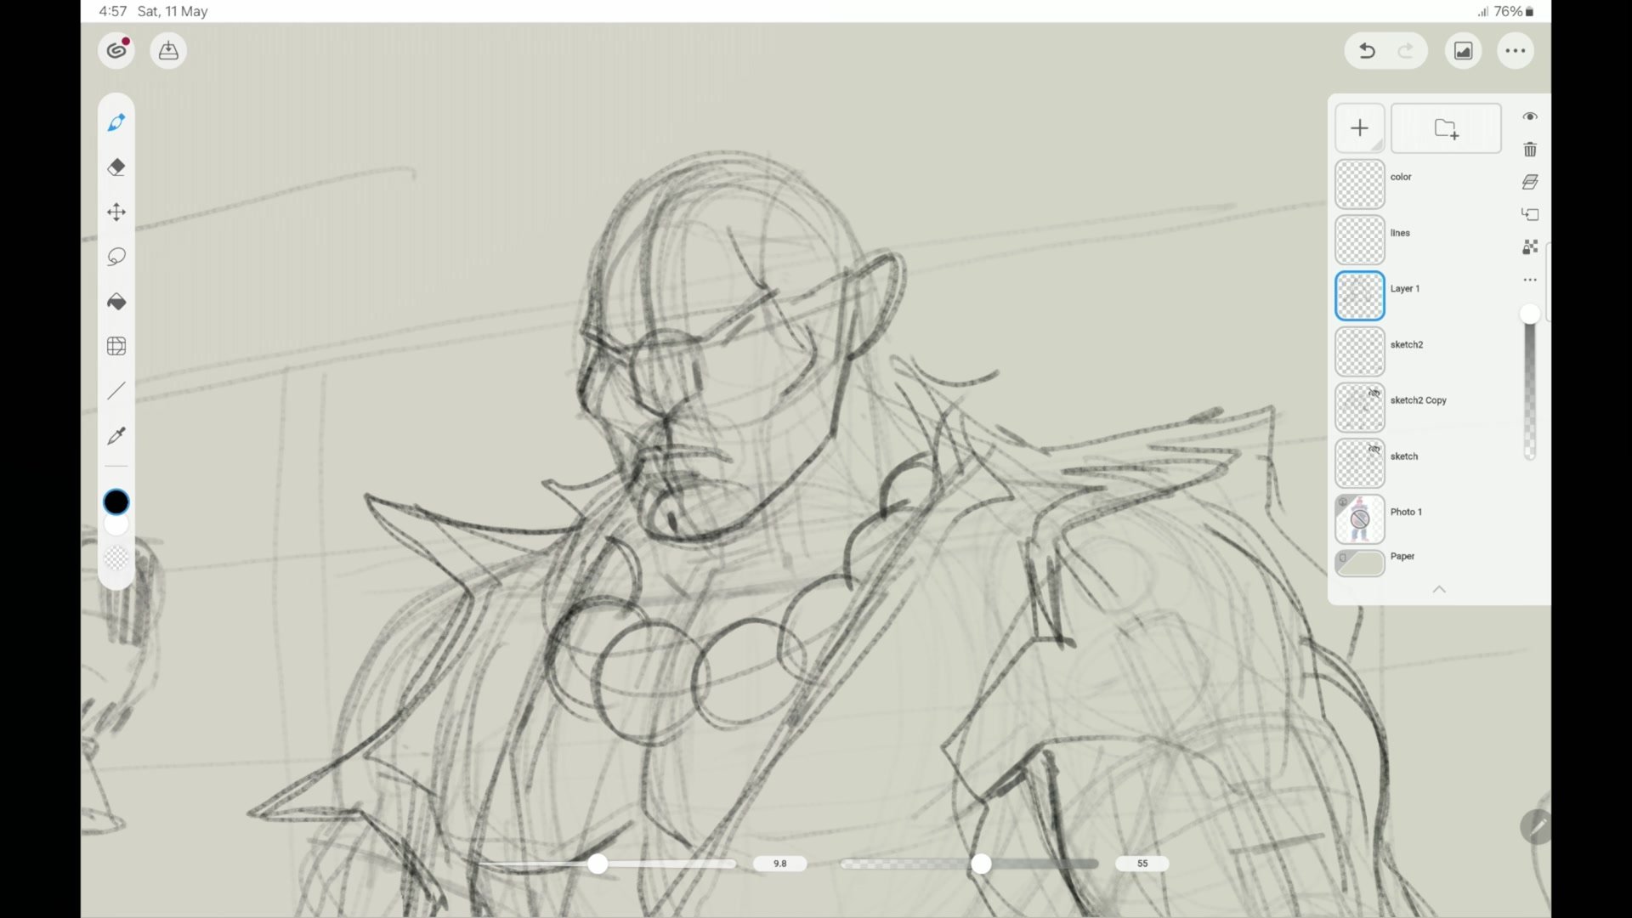This screenshot has height=918, width=1632.
Task: Open the main more options menu
Action: click(1515, 51)
